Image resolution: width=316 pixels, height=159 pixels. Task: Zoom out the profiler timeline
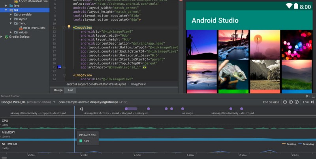coord(285,102)
